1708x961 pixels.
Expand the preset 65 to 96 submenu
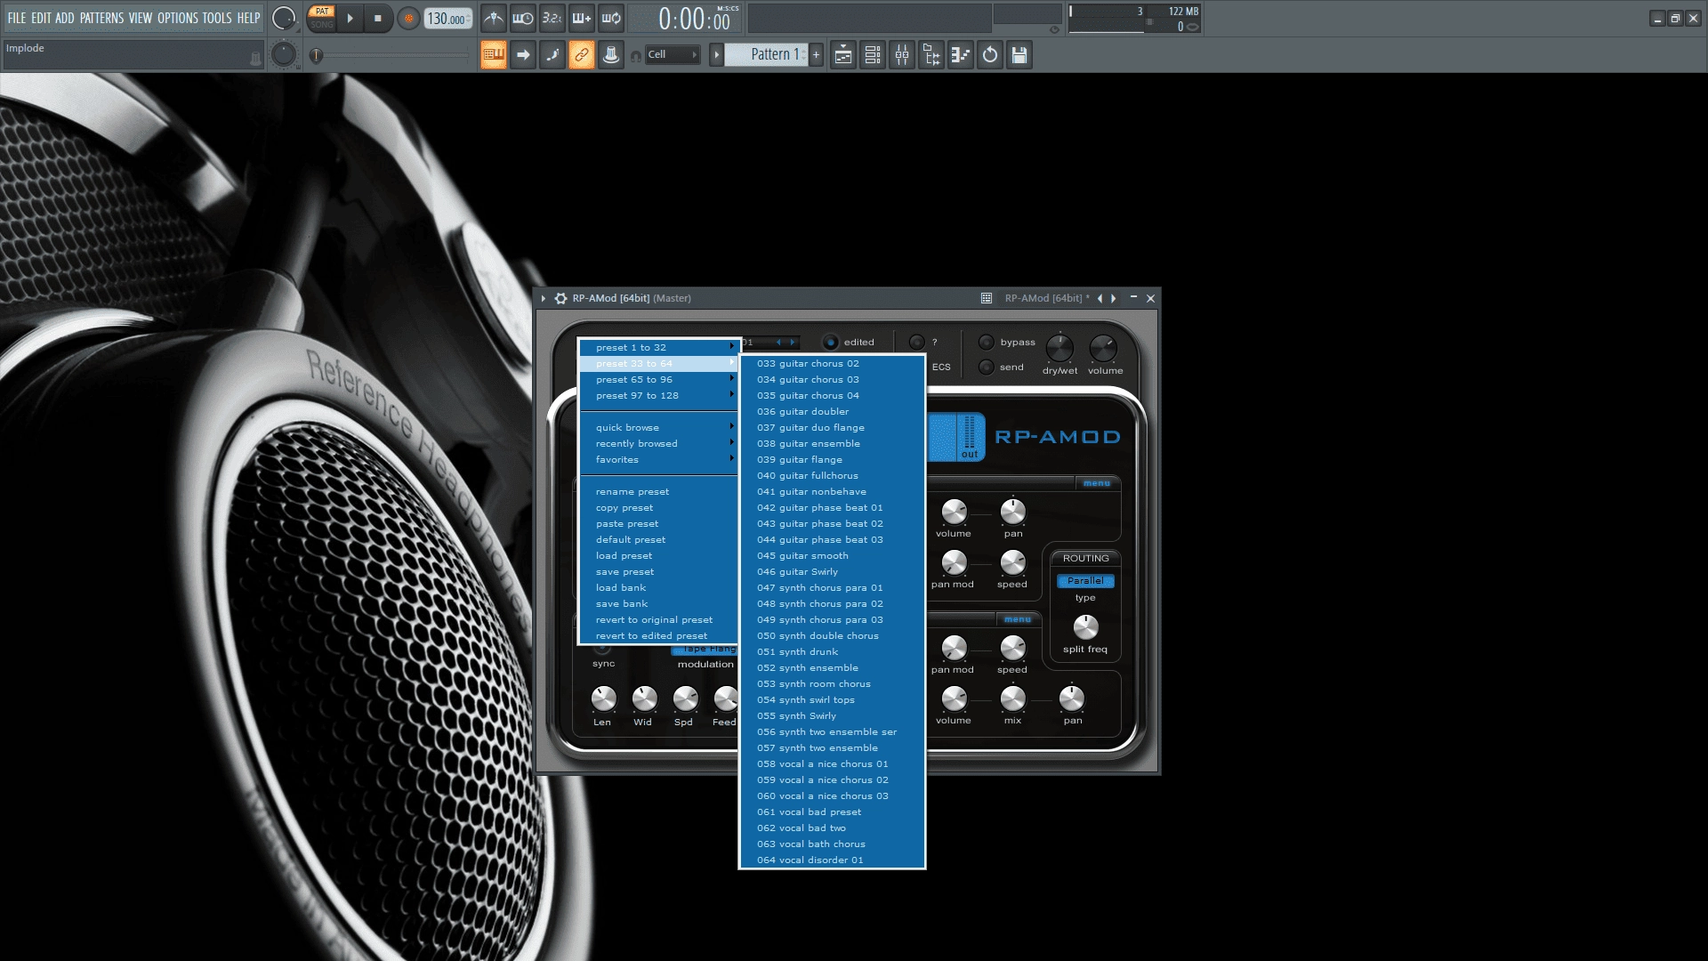[659, 379]
